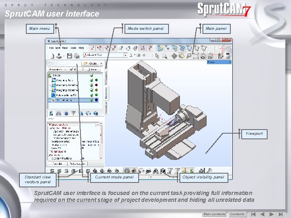Go to next slide with forward arrow
Screen dimensions: 291x218
(x=272, y=214)
